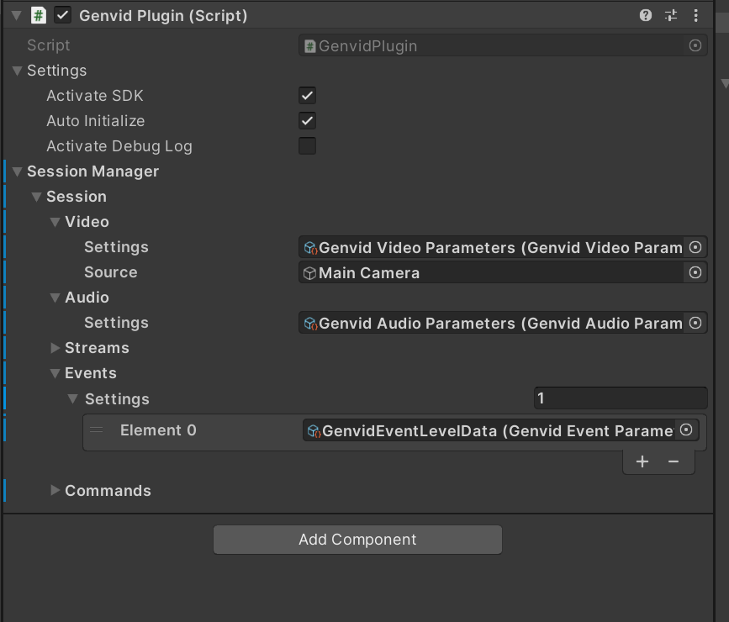The image size is (729, 622).
Task: Expand the Streams foldout
Action: coord(54,347)
